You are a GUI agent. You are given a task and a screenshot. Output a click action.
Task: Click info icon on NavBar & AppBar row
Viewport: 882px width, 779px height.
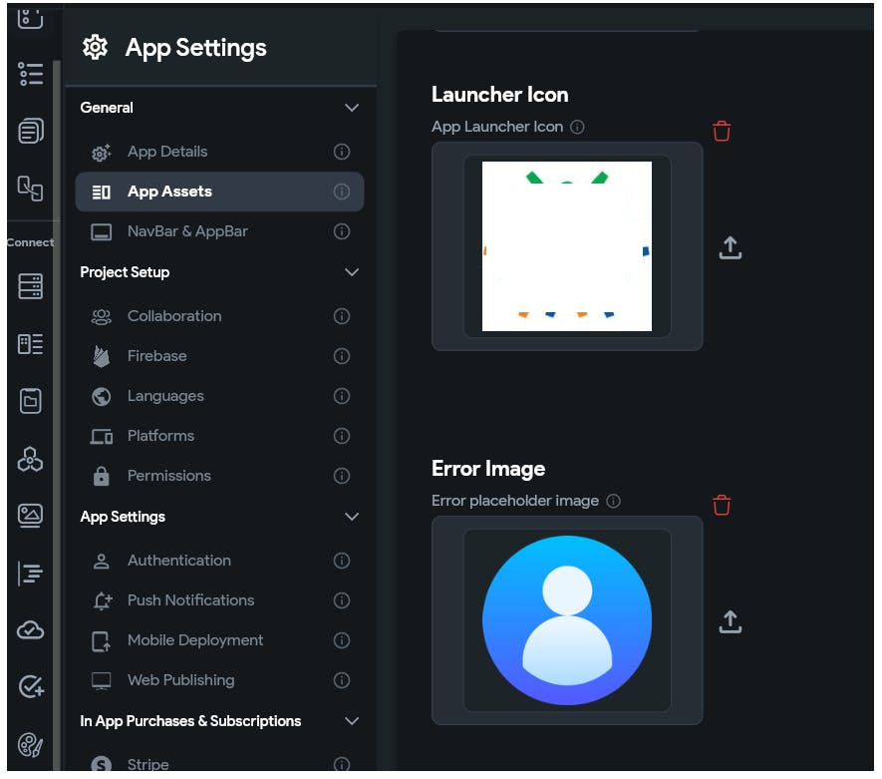pyautogui.click(x=342, y=231)
